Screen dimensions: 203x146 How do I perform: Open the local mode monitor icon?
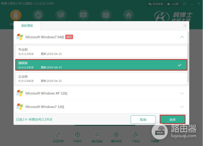[61, 15]
